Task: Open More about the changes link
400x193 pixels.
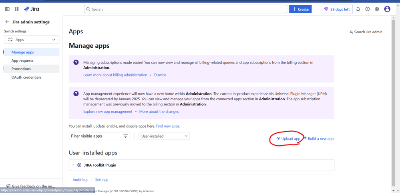Action: (159, 112)
